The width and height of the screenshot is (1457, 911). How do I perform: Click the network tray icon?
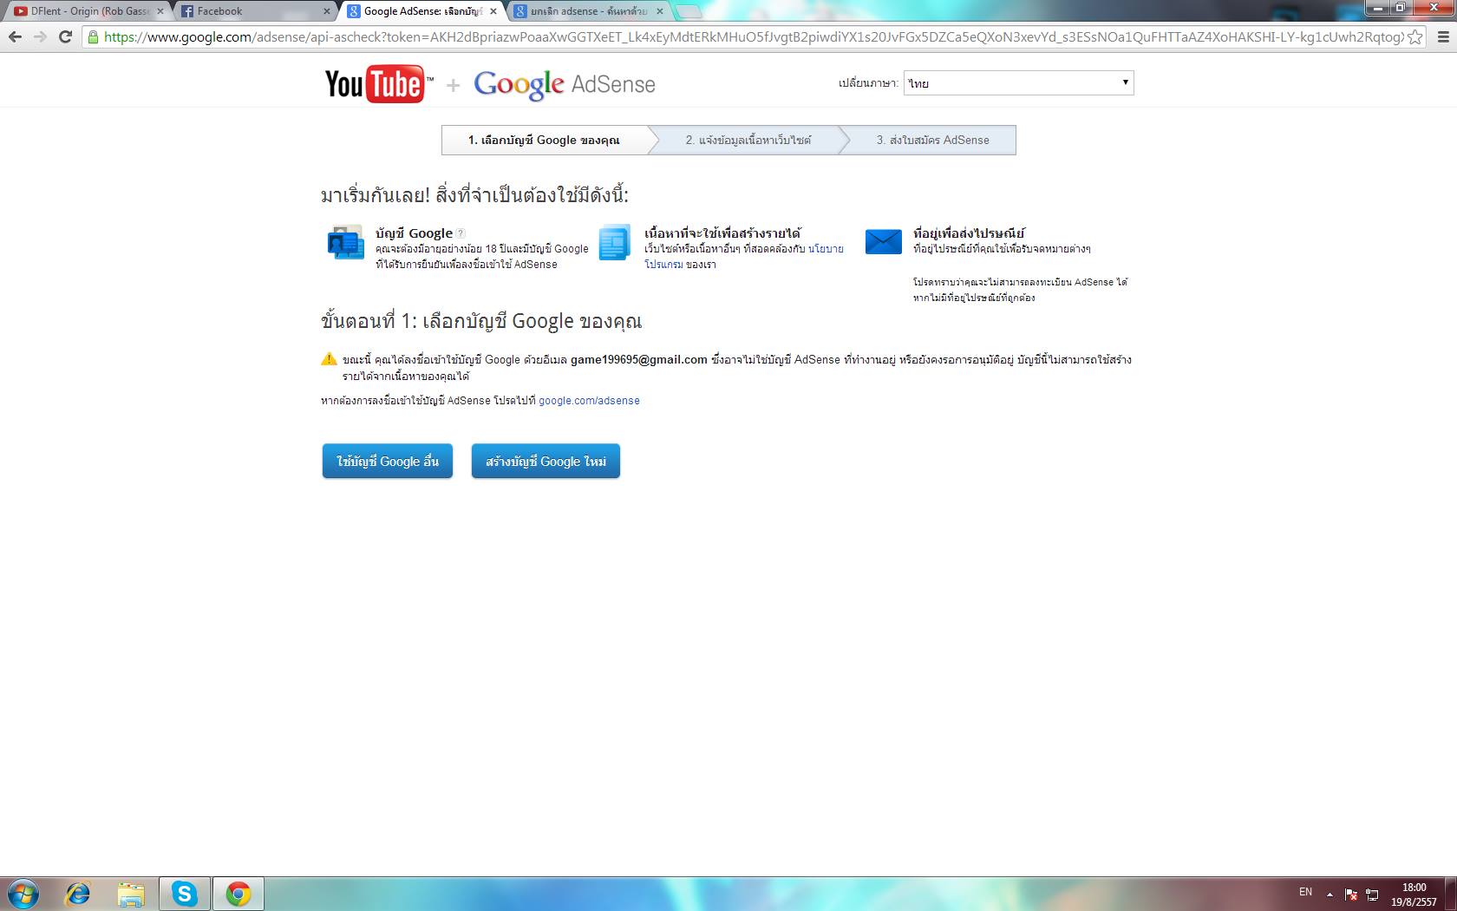click(1372, 894)
